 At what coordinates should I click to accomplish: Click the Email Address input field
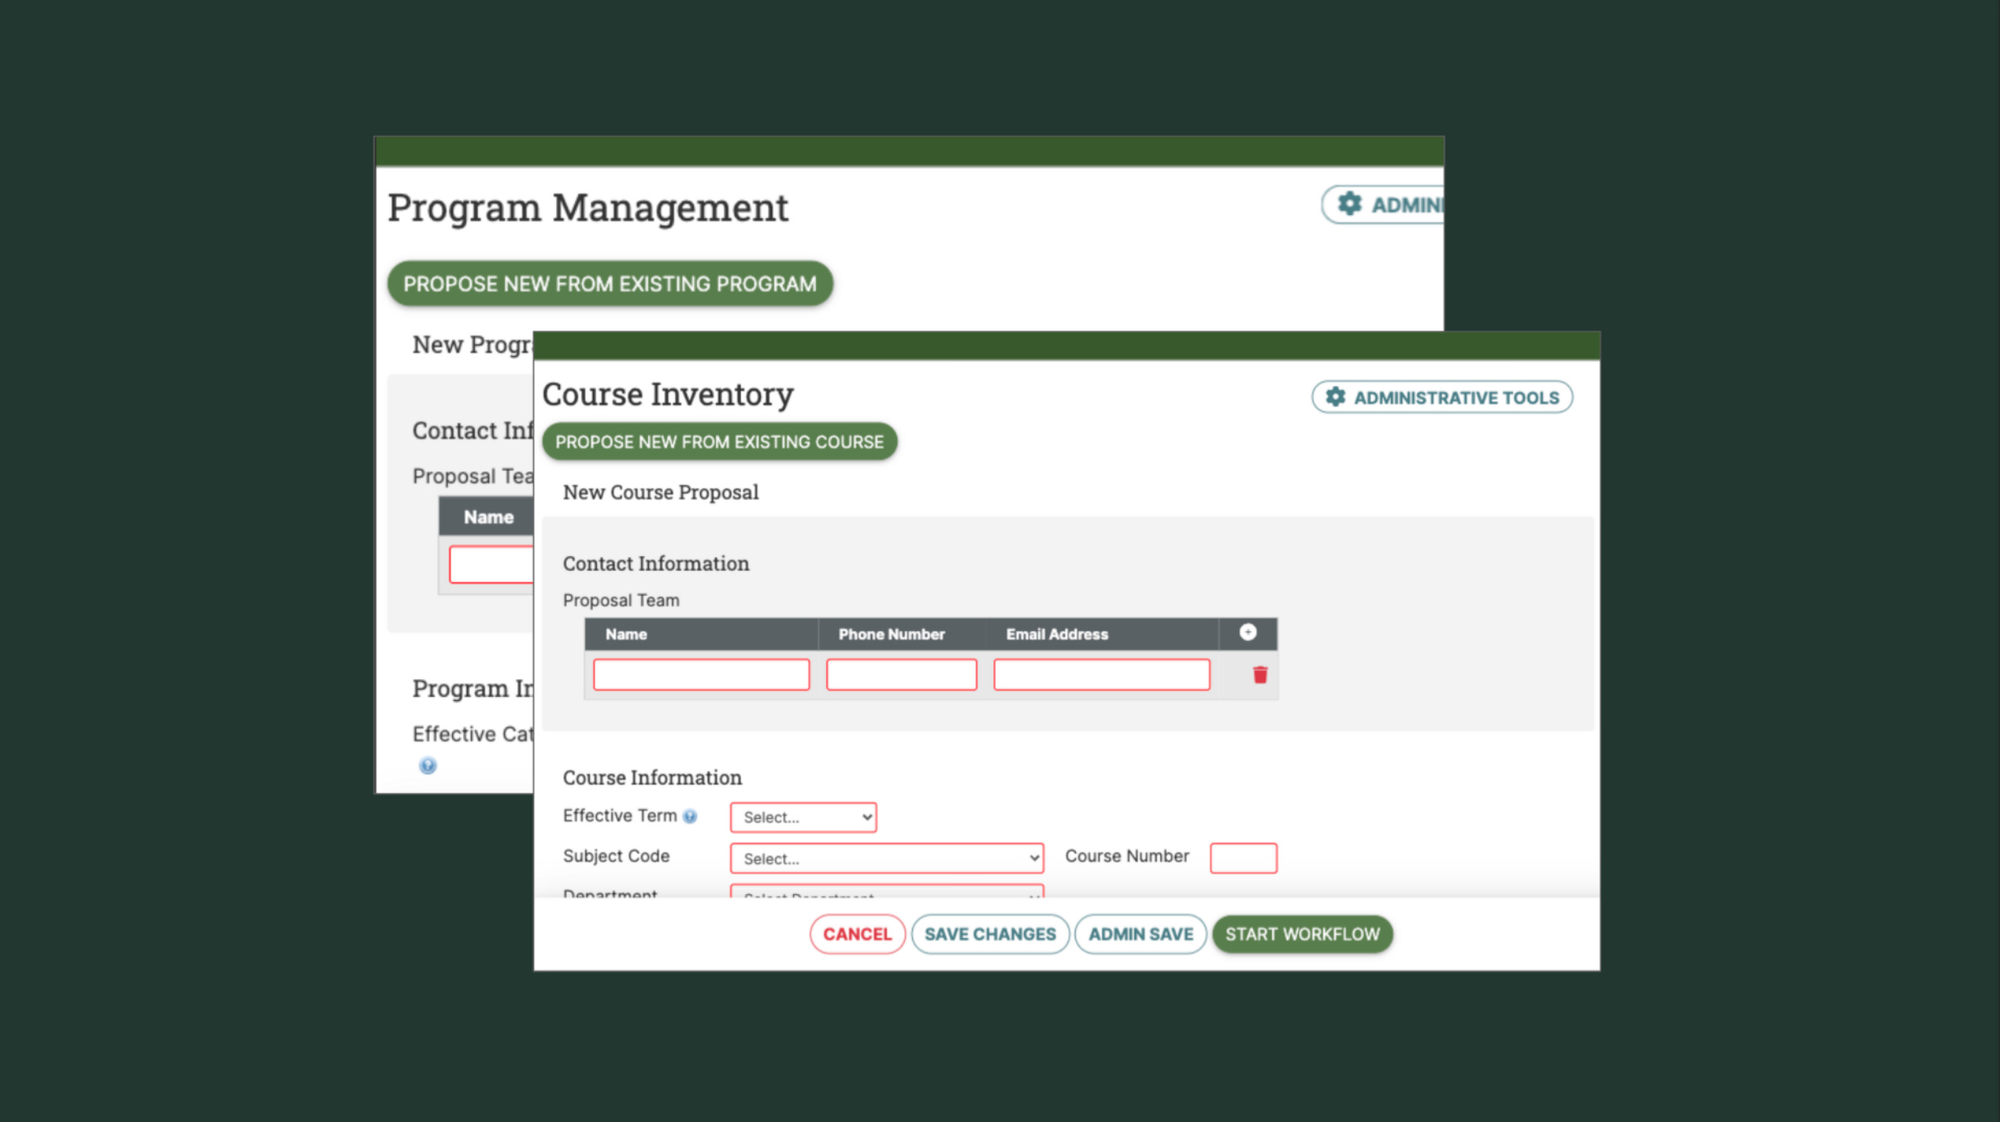(x=1101, y=674)
